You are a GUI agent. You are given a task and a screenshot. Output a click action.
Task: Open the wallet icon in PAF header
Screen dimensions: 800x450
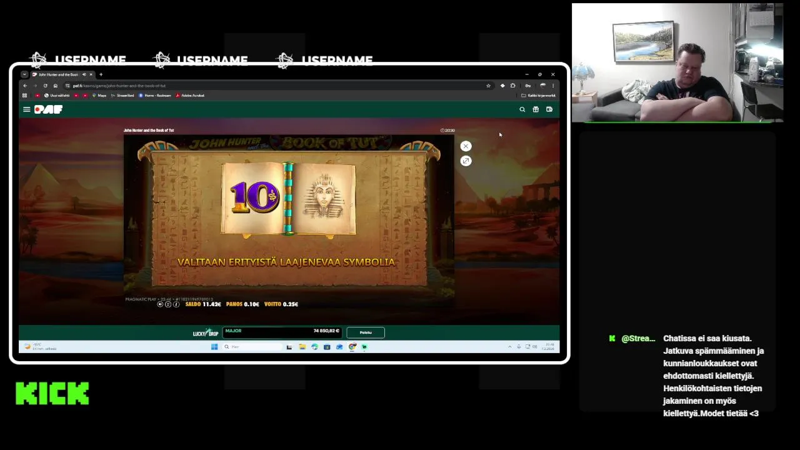coord(549,109)
